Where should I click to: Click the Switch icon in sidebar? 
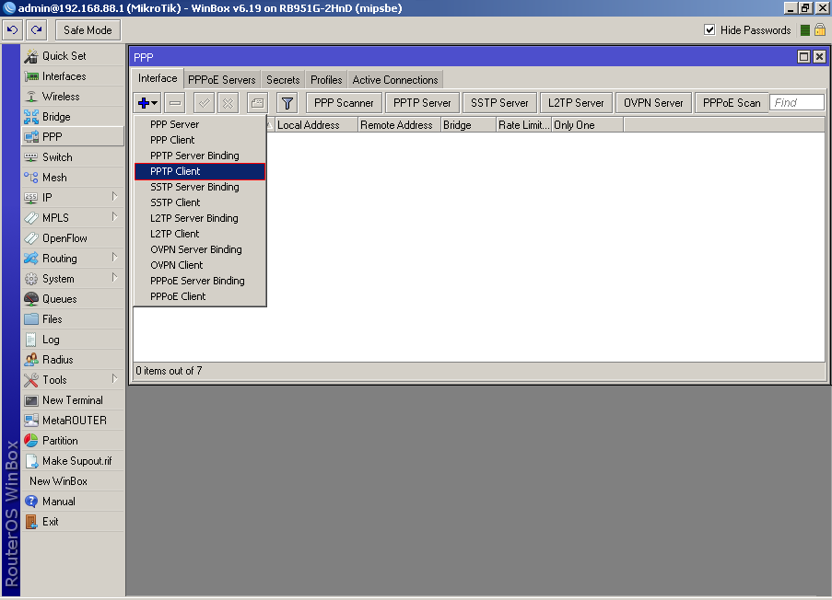tap(31, 157)
